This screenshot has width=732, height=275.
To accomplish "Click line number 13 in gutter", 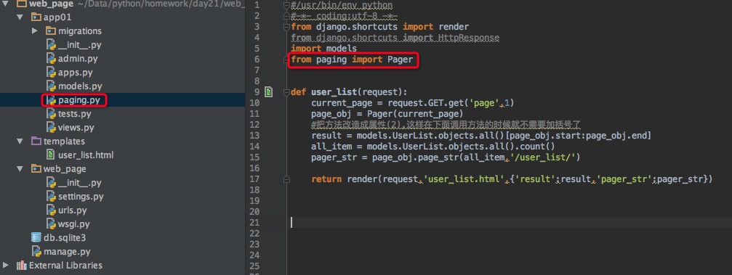I will pos(254,135).
